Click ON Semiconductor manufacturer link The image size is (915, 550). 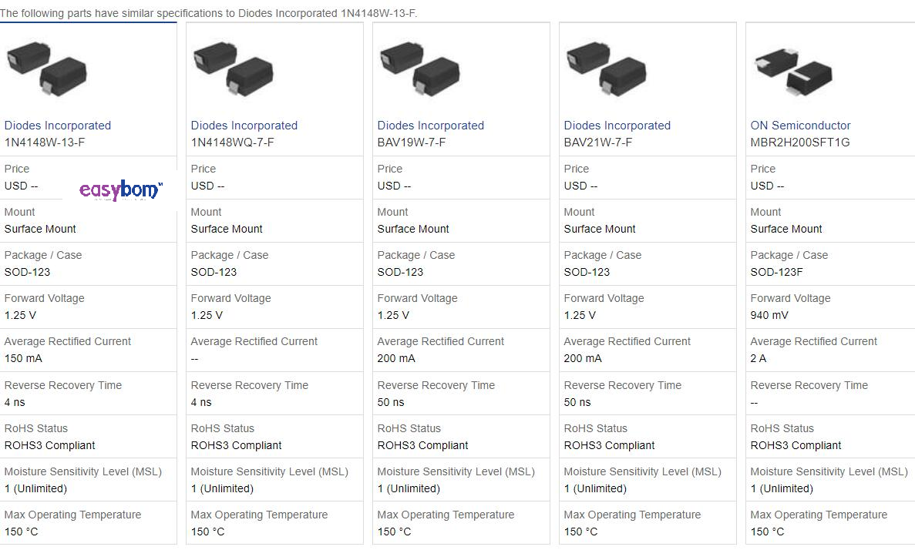point(800,125)
